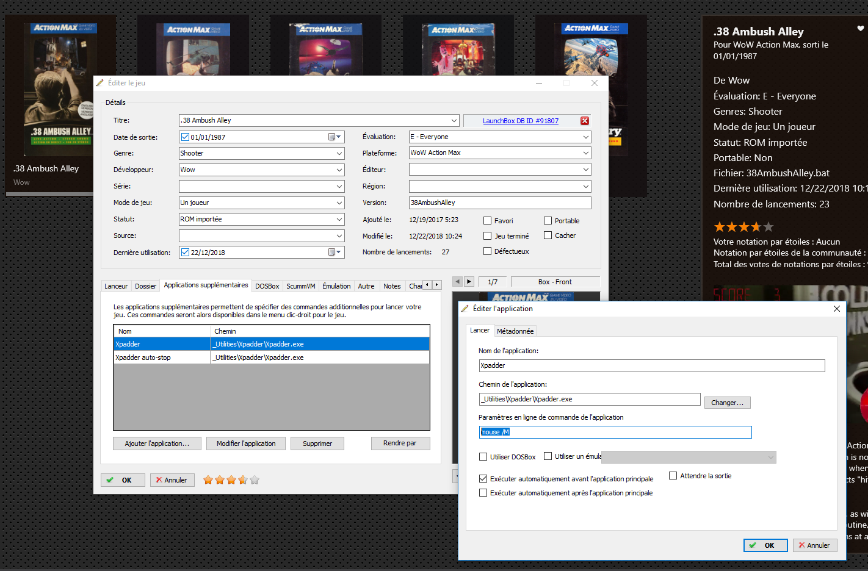Toggle the release date checkbox
The image size is (868, 571).
[x=185, y=137]
